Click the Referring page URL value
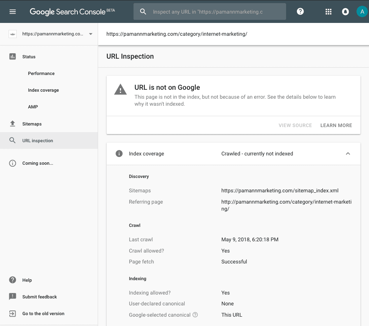 pyautogui.click(x=286, y=205)
